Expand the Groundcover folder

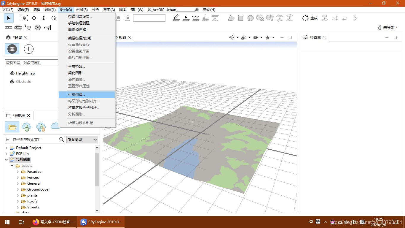pyautogui.click(x=18, y=189)
